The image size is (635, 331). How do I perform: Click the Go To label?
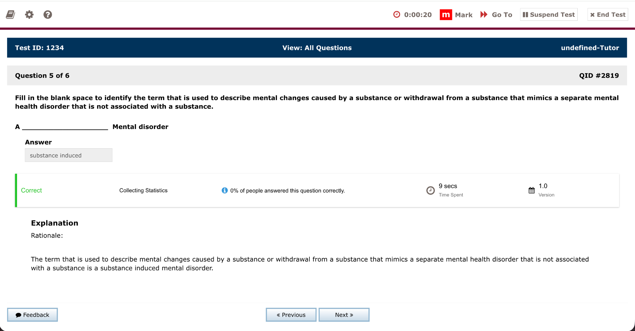tap(502, 15)
